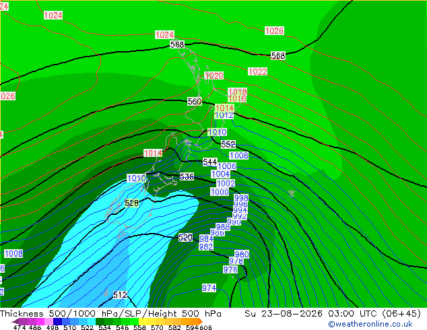The image size is (427, 330).
Task: Click the red isobar label 1018
Action: pyautogui.click(x=238, y=92)
